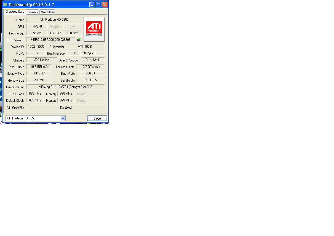This screenshot has width=334, height=236.
Task: Click the 829 MHz default memory value
Action: pyautogui.click(x=66, y=100)
